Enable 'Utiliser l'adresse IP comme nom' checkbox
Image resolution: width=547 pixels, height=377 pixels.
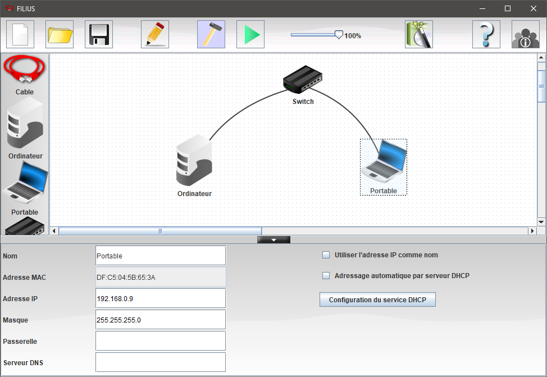pyautogui.click(x=326, y=255)
